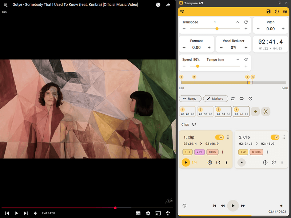Click the Range button

pyautogui.click(x=190, y=99)
